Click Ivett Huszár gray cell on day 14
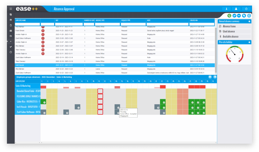The image size is (259, 152). coord(117,107)
